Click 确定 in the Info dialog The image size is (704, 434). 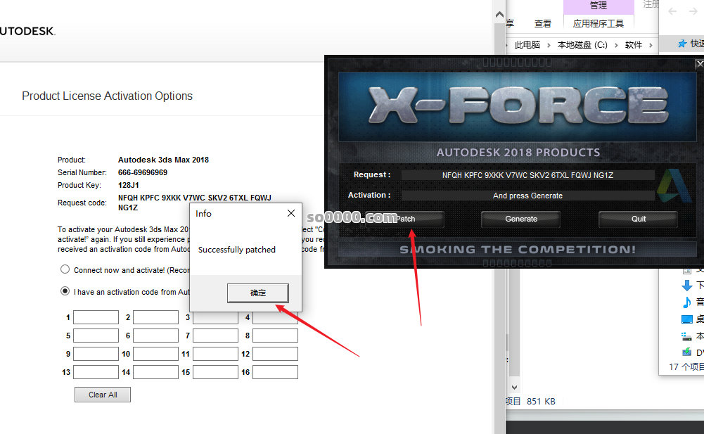pyautogui.click(x=258, y=293)
